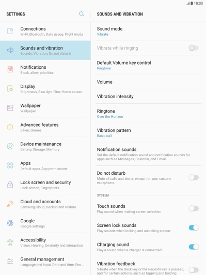The width and height of the screenshot is (206, 275).
Task: Open the Advanced features gear-plus icon
Action: coord(10,127)
